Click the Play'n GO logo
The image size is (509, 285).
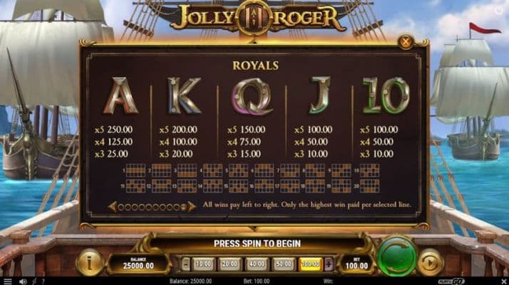451,281
